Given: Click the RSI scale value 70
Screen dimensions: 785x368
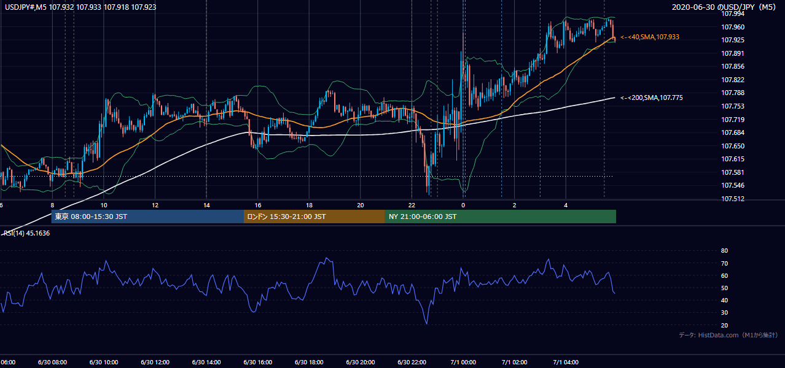Looking at the screenshot, I should (x=724, y=263).
